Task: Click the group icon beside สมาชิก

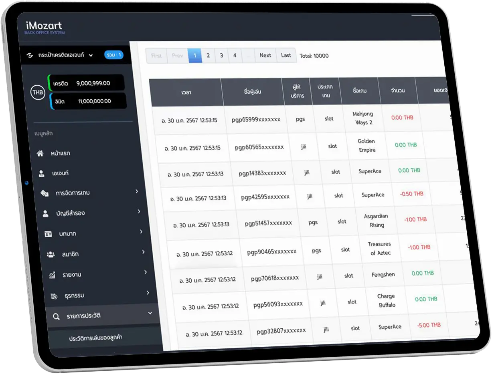Action: click(x=51, y=254)
